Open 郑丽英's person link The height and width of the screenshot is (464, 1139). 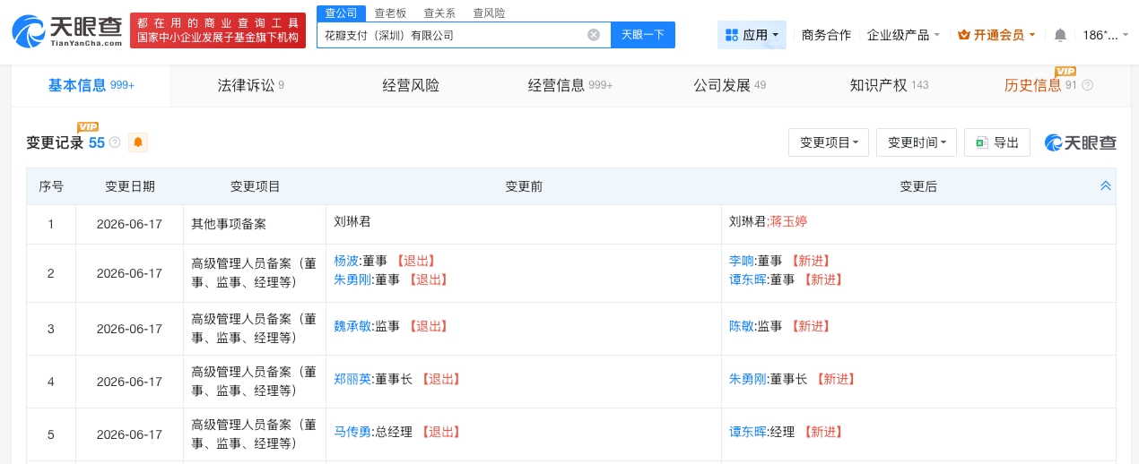click(352, 379)
